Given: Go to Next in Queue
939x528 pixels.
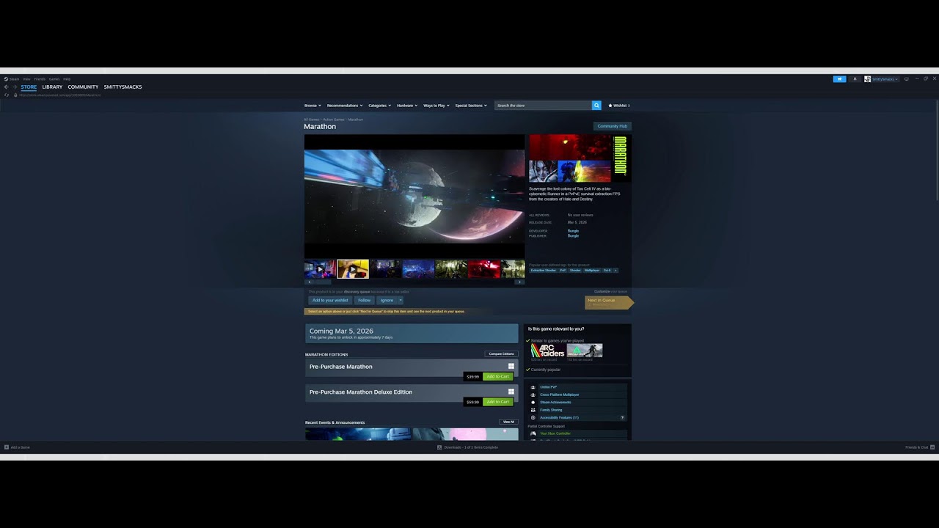Looking at the screenshot, I should coord(609,301).
